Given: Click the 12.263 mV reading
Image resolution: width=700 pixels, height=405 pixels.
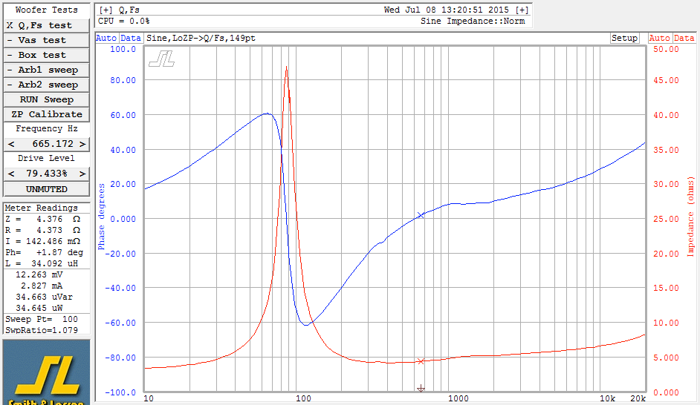Looking at the screenshot, I should point(39,275).
